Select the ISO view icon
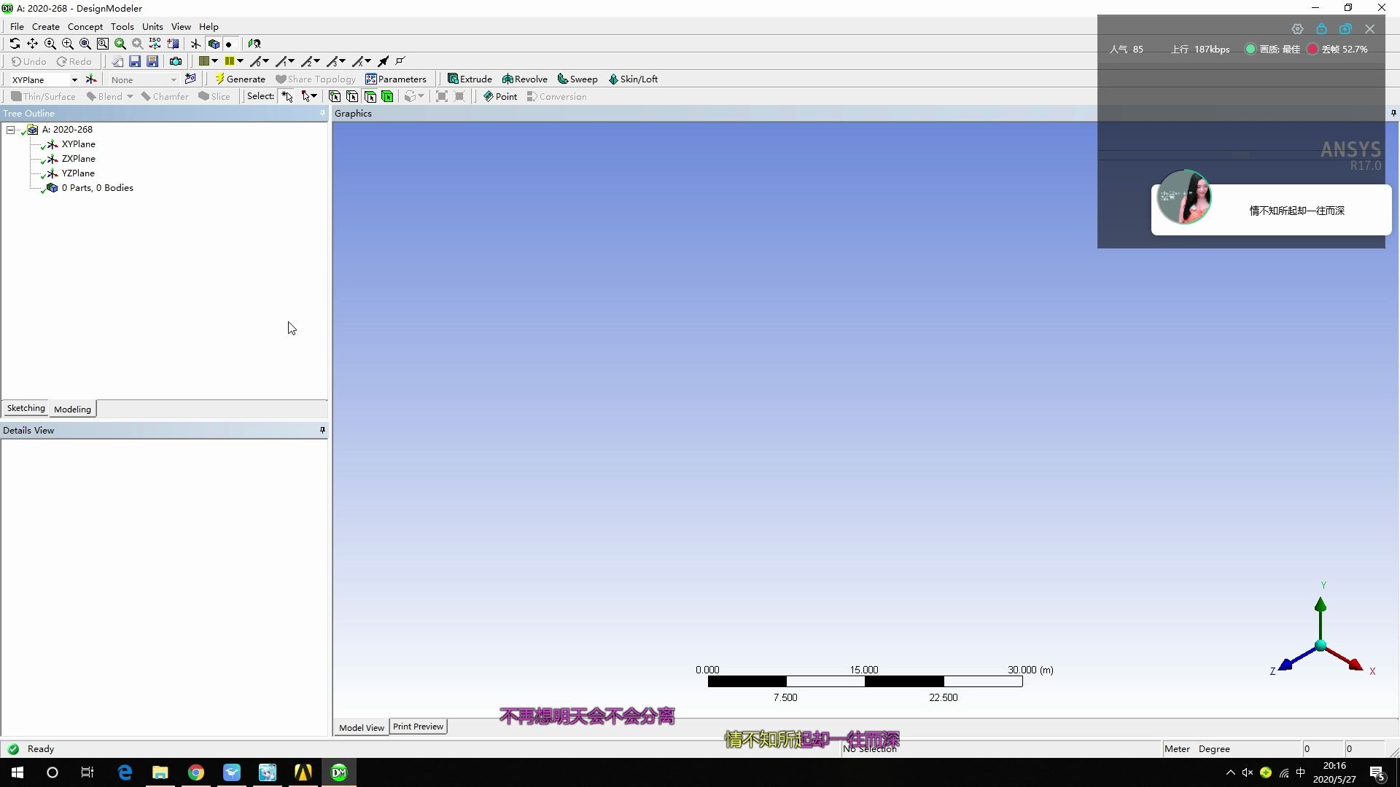Viewport: 1400px width, 787px height. tap(155, 44)
